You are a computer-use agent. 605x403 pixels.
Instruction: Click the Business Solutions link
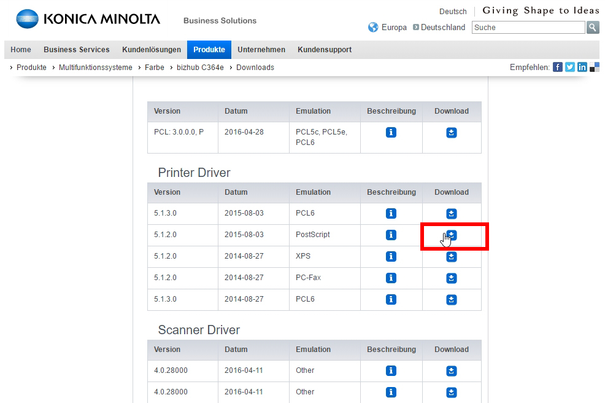220,20
